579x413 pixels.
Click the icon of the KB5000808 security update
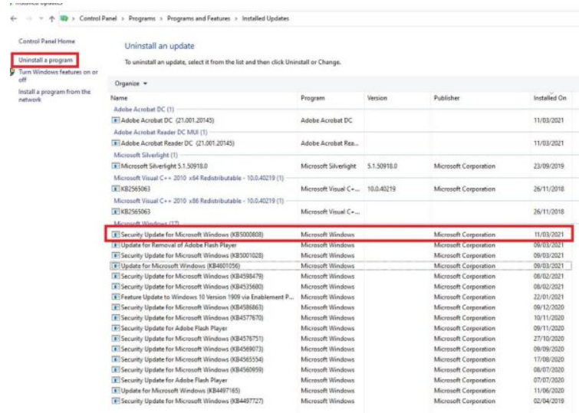tap(116, 234)
